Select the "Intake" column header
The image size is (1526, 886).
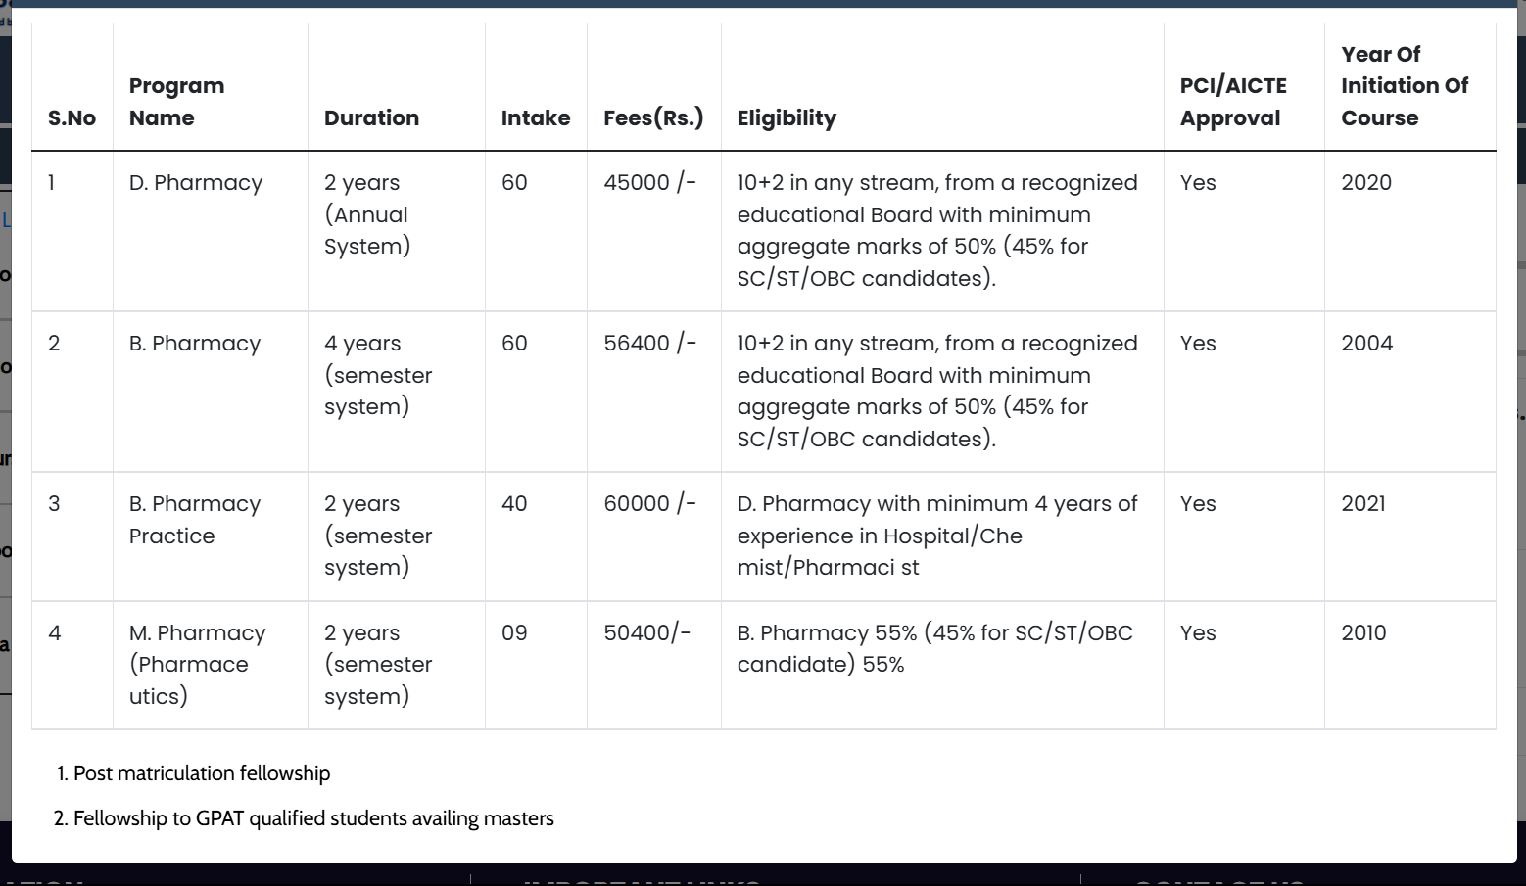535,118
